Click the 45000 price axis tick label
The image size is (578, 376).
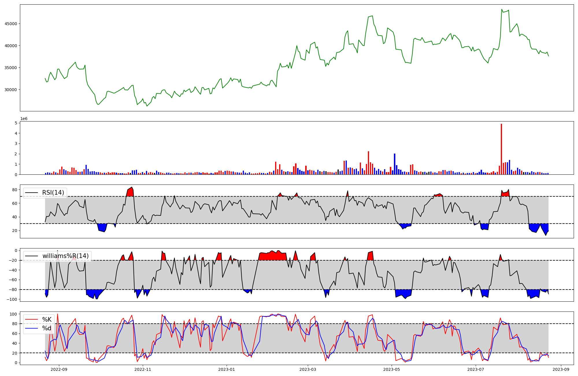11,24
